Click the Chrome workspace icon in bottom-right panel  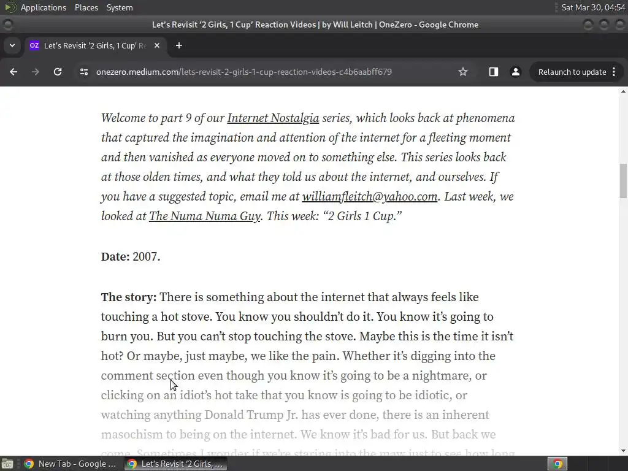557,464
